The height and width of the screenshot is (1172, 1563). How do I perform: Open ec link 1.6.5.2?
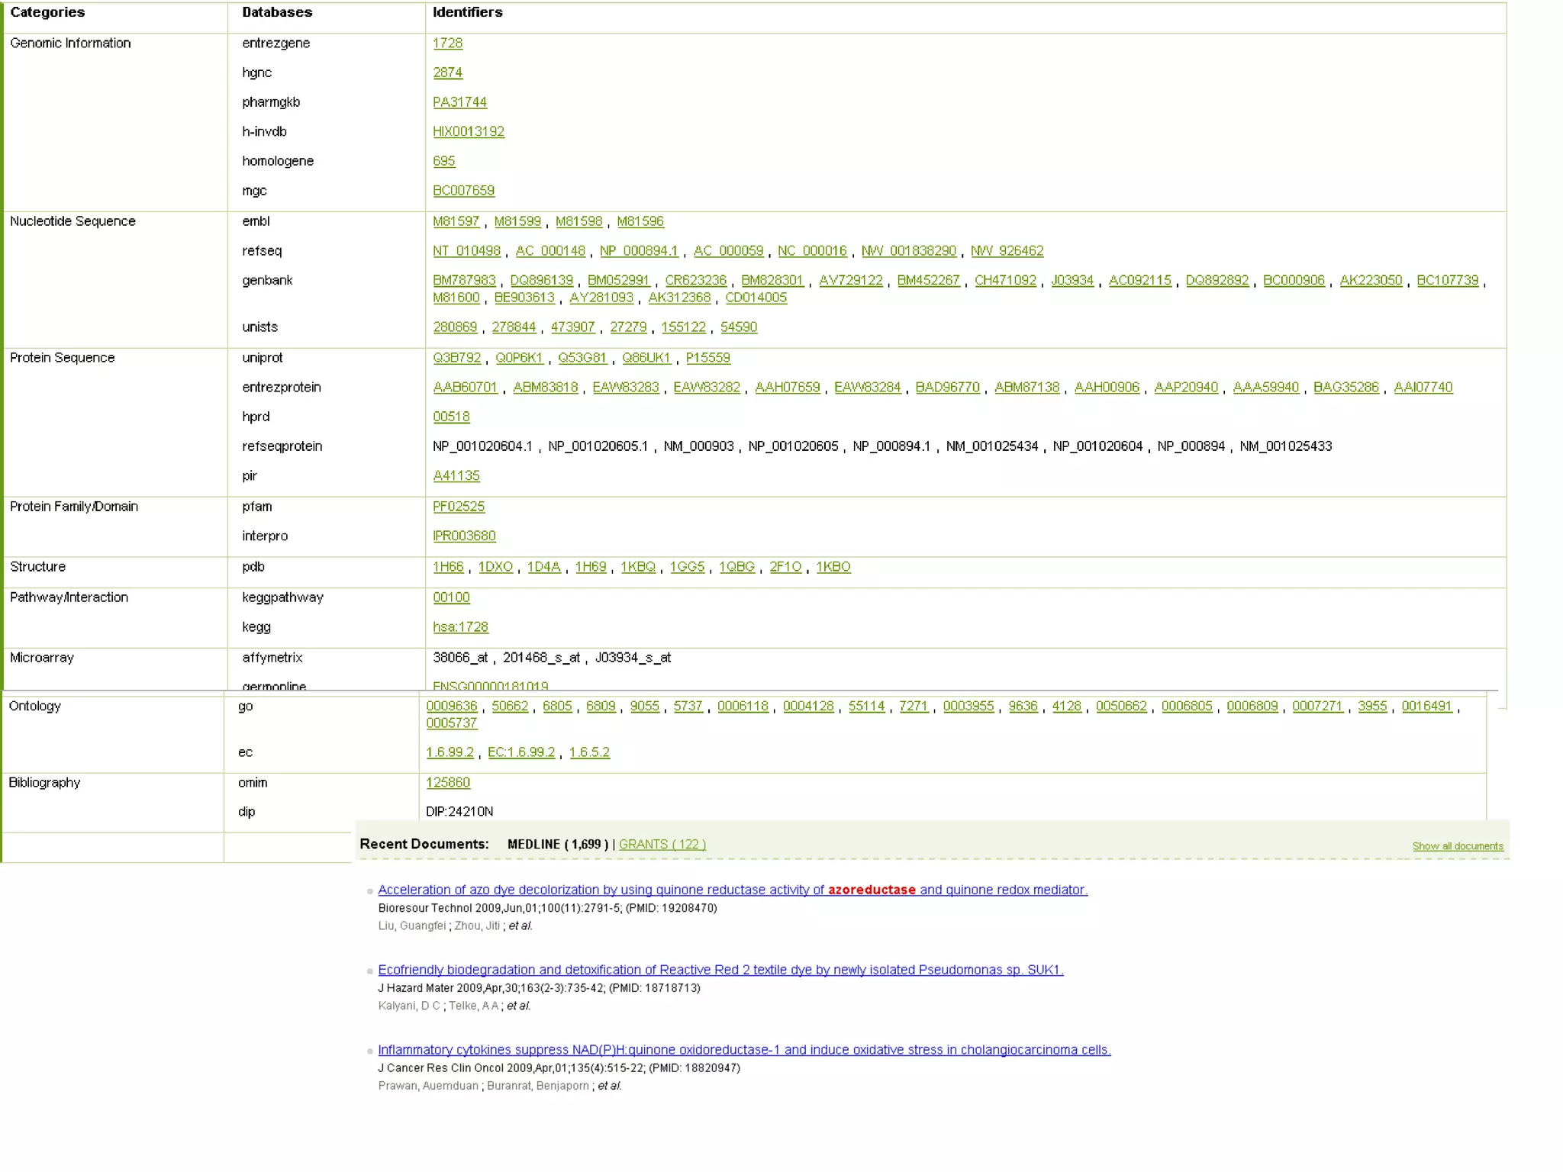click(x=589, y=752)
